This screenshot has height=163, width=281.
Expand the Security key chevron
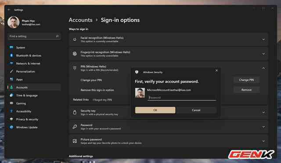click(x=263, y=113)
